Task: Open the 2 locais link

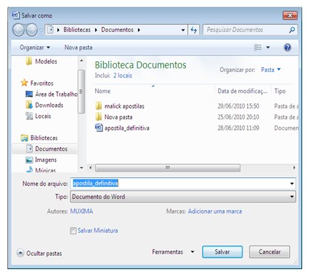Action: [122, 75]
